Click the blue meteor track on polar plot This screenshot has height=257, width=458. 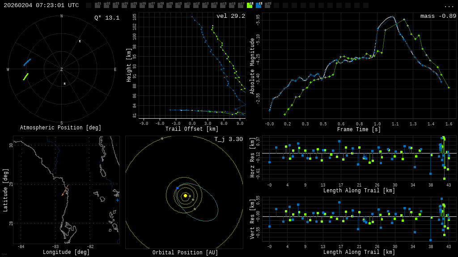coord(27,62)
